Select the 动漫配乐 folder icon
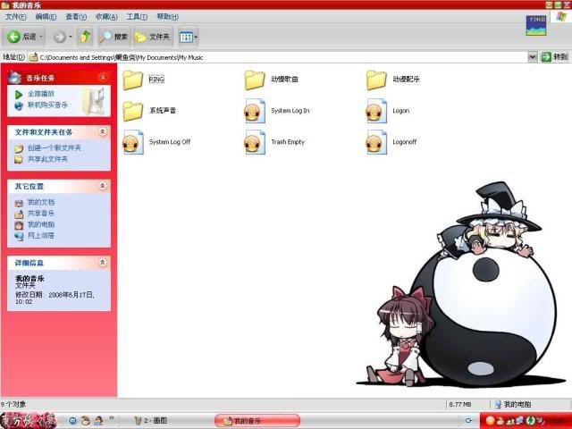 (x=376, y=80)
